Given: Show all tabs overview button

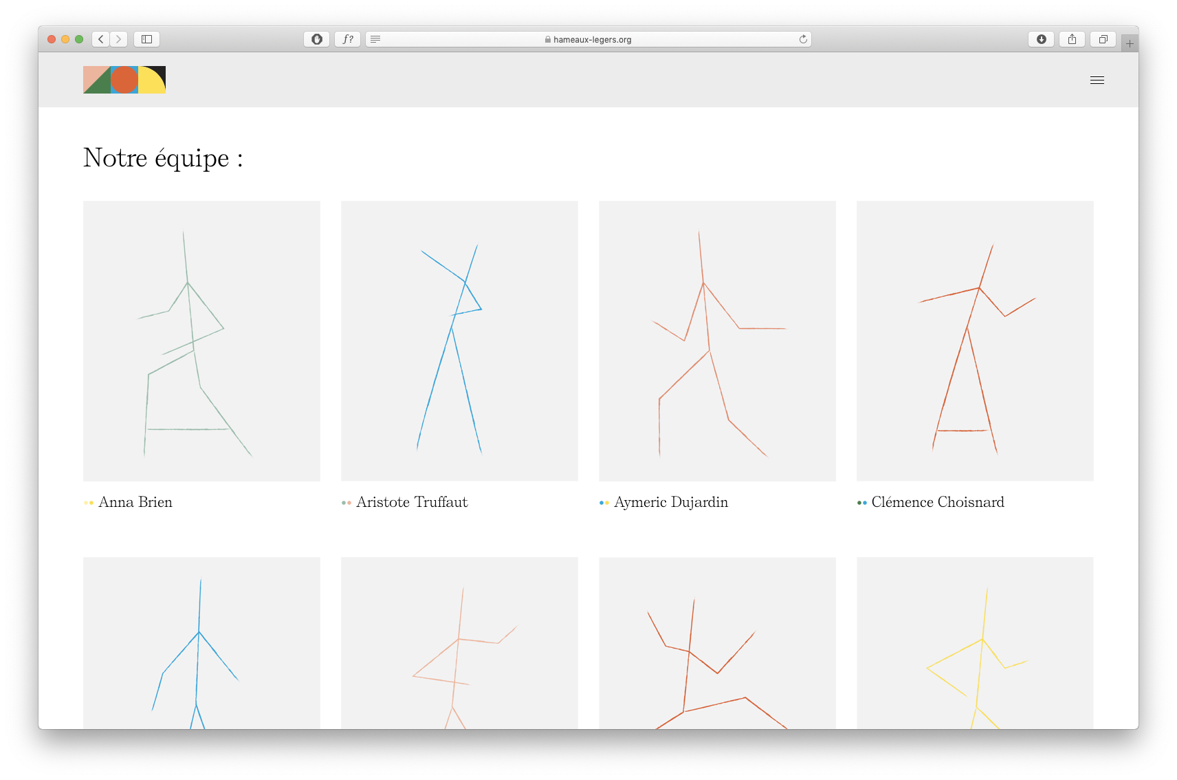Looking at the screenshot, I should pyautogui.click(x=1103, y=39).
